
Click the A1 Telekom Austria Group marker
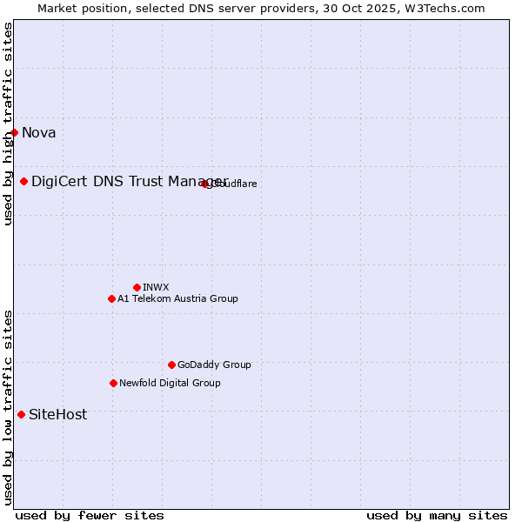coord(111,299)
